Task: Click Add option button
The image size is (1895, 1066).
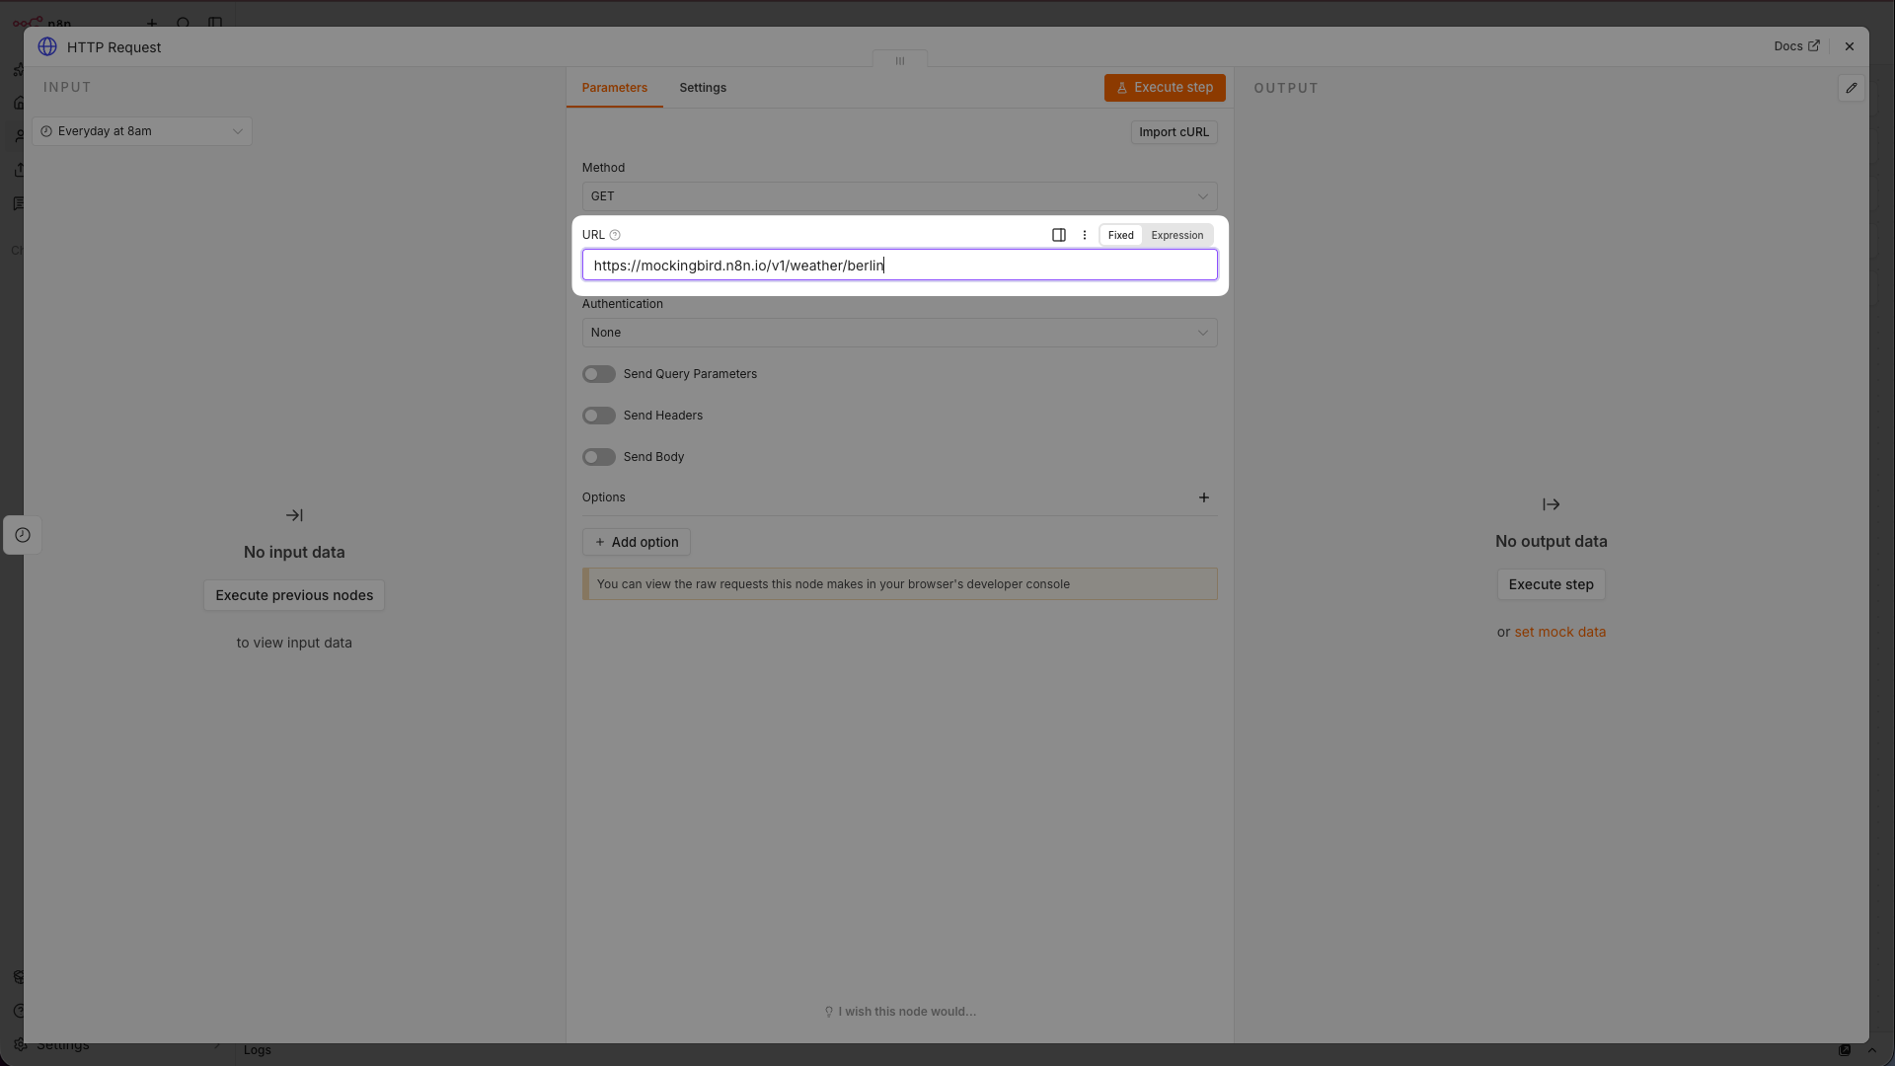Action: (637, 542)
